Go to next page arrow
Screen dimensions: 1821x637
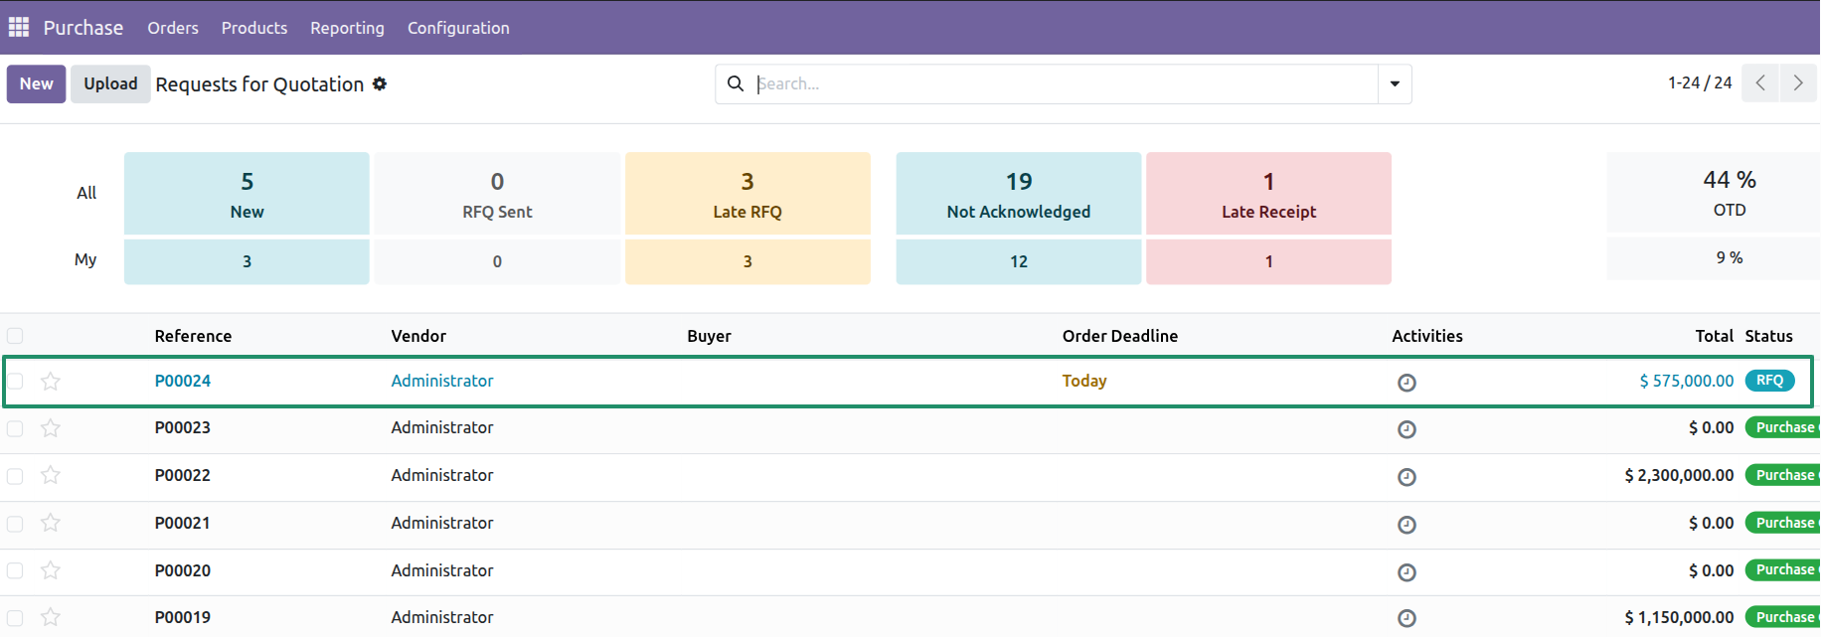(1798, 83)
